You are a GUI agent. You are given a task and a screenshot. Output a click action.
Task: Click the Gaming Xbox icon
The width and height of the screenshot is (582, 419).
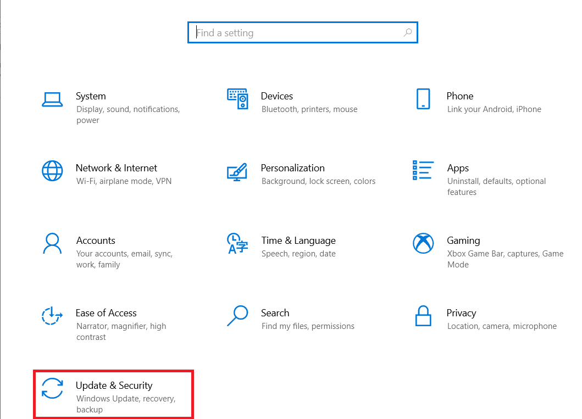tap(423, 244)
